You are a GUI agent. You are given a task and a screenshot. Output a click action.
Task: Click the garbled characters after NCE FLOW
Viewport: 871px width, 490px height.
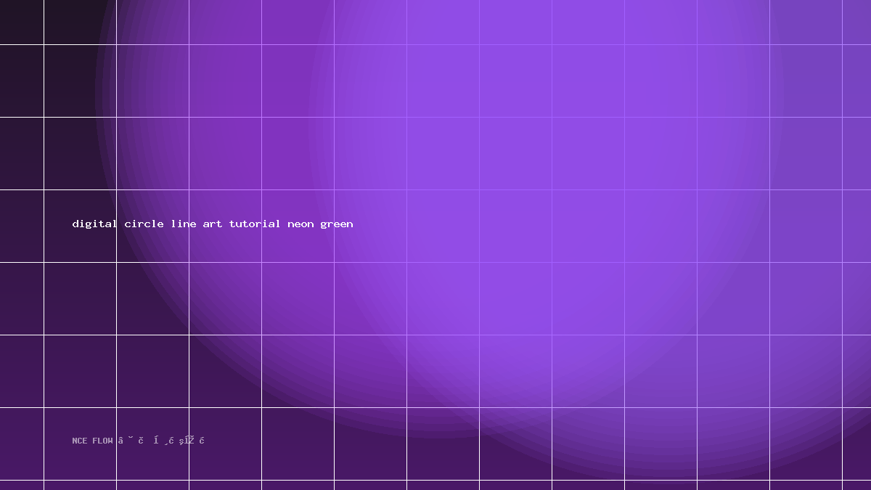point(161,441)
